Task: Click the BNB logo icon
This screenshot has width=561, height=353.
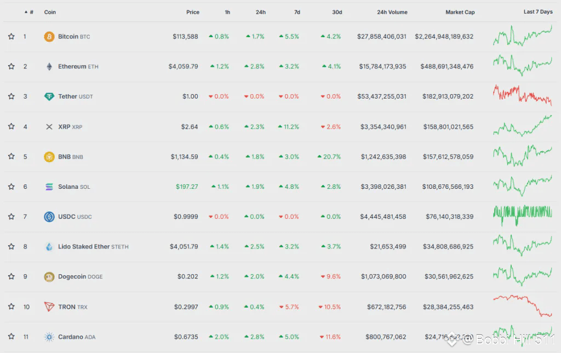Action: (49, 157)
